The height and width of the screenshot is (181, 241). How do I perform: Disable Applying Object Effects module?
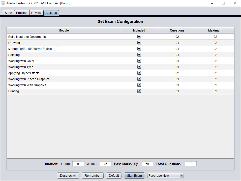(x=139, y=73)
